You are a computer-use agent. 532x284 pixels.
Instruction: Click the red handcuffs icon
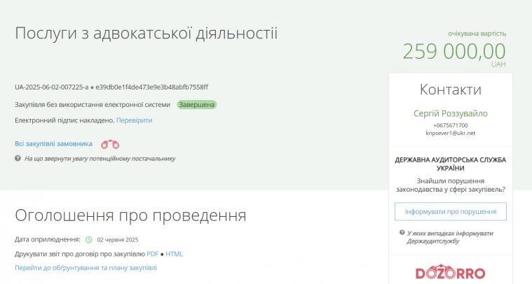pyautogui.click(x=110, y=145)
